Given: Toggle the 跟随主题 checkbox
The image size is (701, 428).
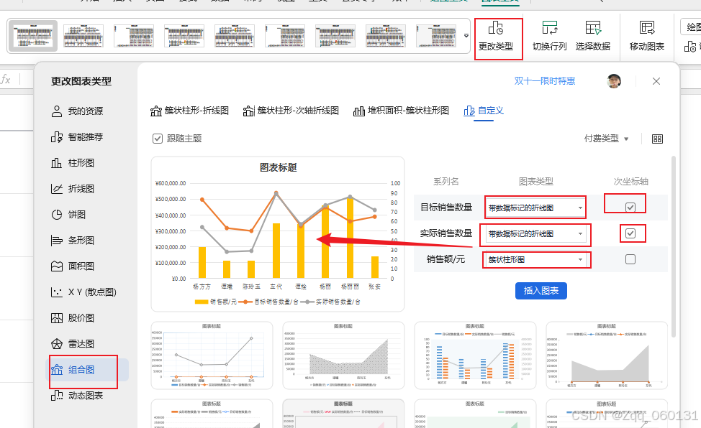Looking at the screenshot, I should [158, 139].
